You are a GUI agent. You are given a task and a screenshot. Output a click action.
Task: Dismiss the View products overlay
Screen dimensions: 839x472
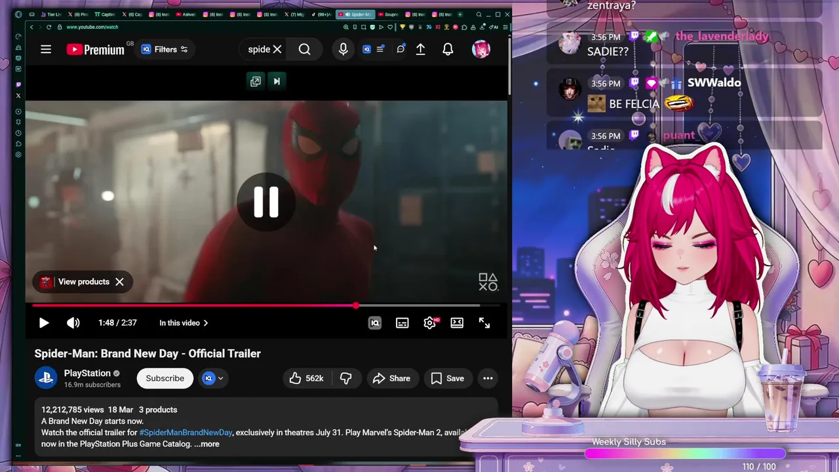pos(119,282)
